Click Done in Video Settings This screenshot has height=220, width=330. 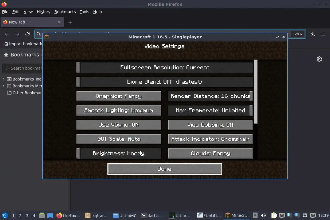[x=165, y=169]
